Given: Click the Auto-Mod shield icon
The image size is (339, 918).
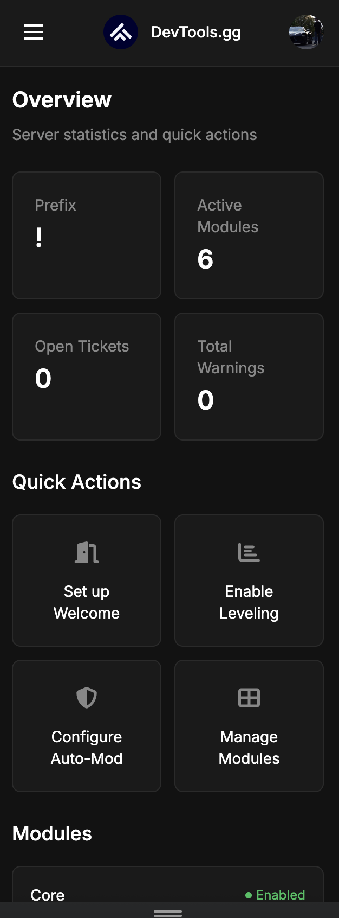Looking at the screenshot, I should click(x=87, y=698).
